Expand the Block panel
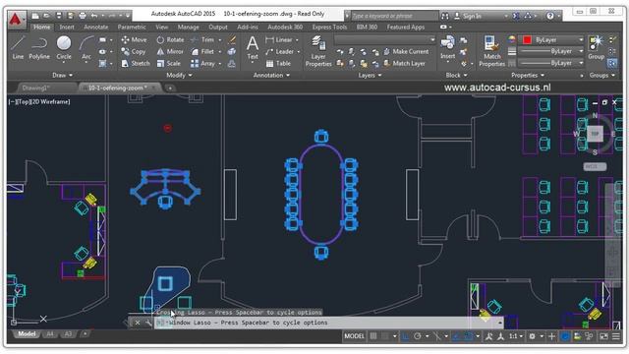 coord(456,75)
